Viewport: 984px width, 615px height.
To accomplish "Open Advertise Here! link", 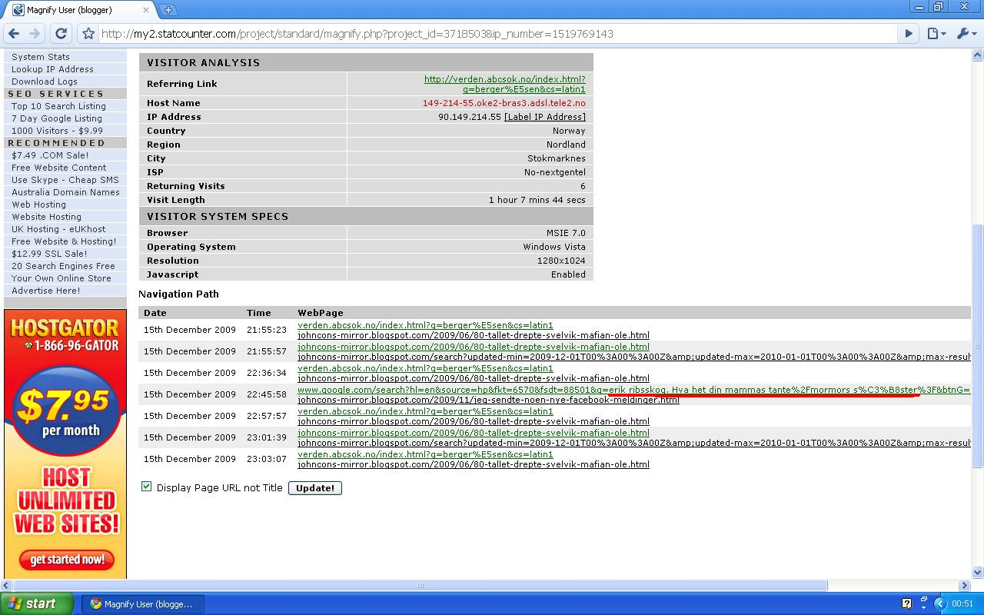I will (46, 291).
